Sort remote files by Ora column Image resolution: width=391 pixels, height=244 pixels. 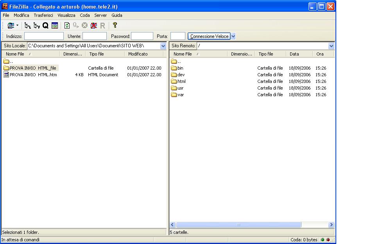[x=323, y=54]
